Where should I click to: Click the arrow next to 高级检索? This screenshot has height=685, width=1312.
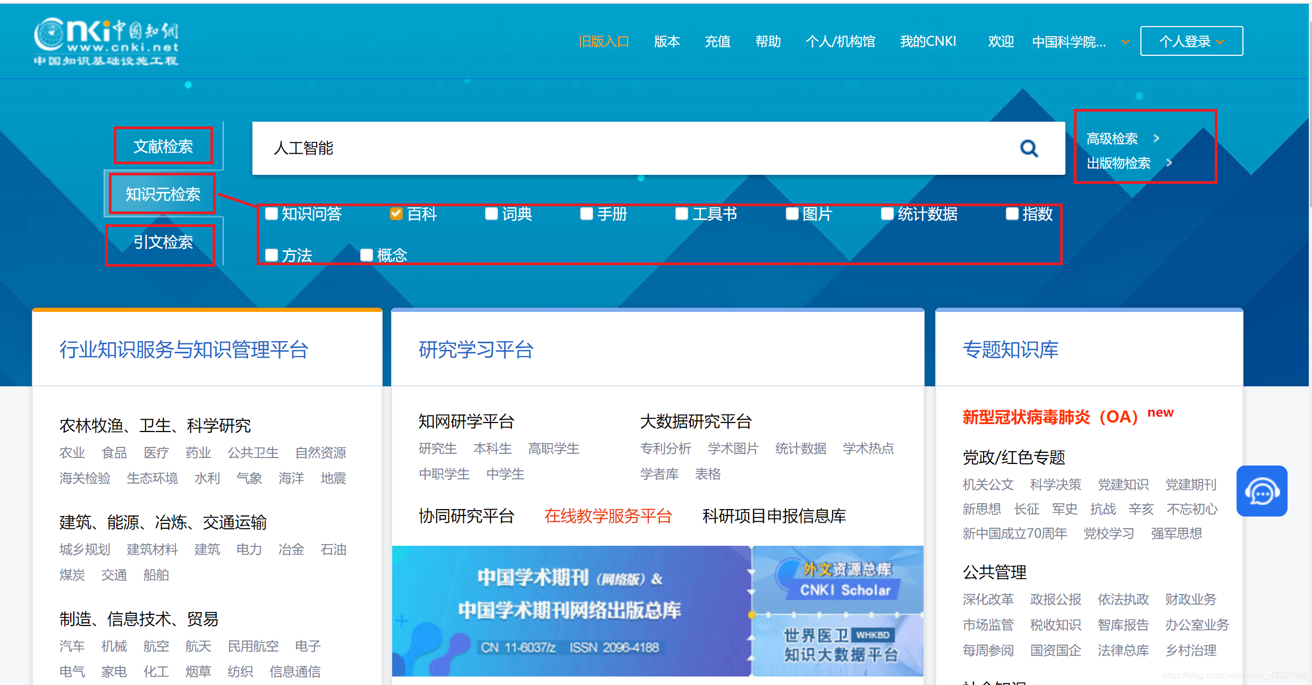(x=1156, y=139)
